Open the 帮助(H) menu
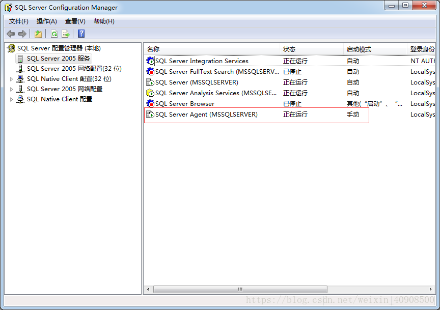The width and height of the screenshot is (440, 310). pos(104,21)
